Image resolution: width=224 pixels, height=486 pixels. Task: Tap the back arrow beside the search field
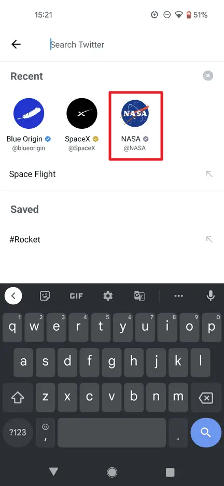coord(16,45)
